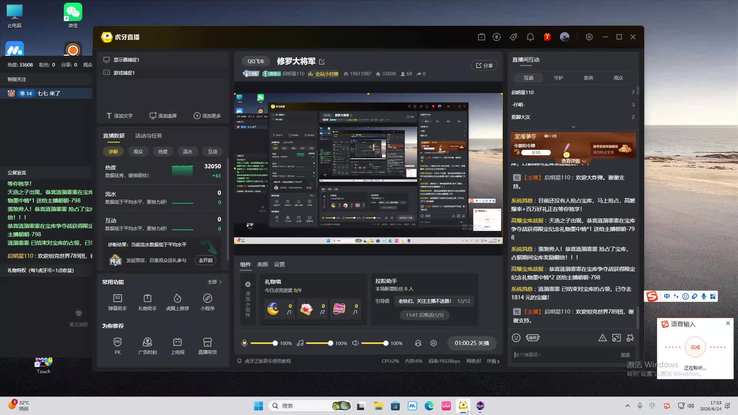Screen dimensions: 738x415
Task: Switch to the 守护 tab
Action: click(x=558, y=78)
